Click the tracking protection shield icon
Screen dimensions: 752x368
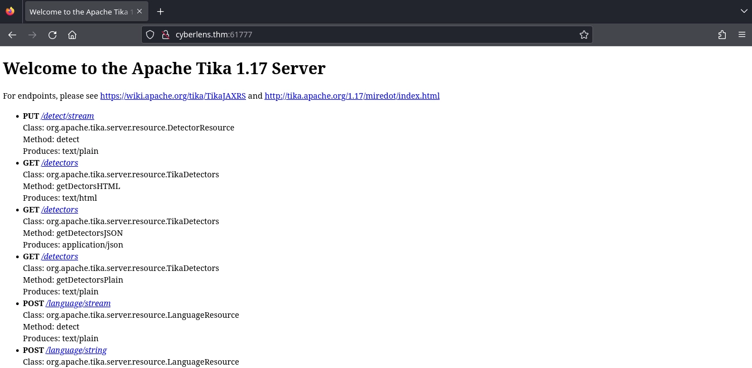point(150,35)
